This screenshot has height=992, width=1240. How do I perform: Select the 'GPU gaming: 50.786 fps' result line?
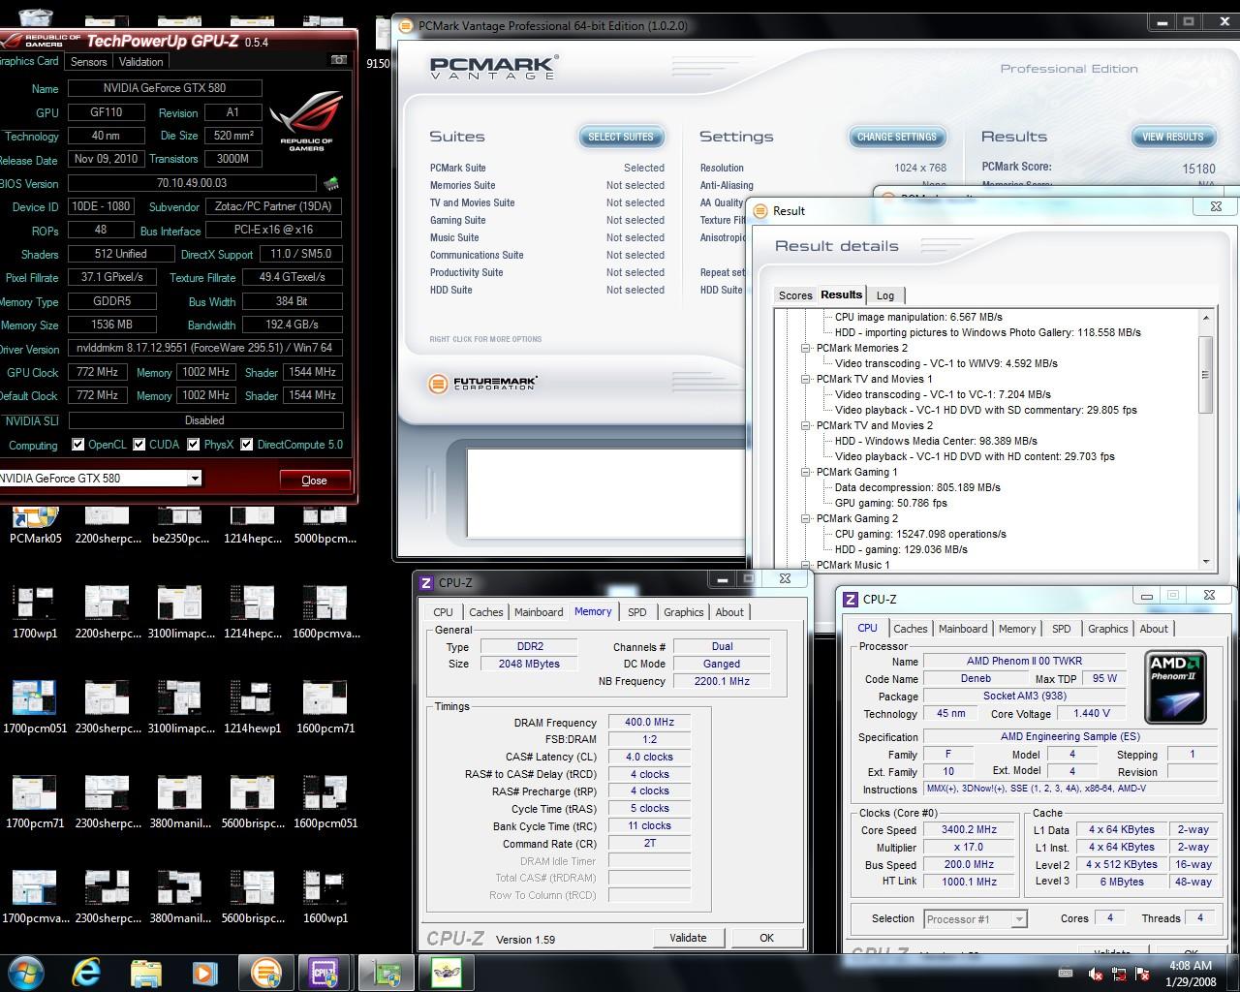point(890,503)
